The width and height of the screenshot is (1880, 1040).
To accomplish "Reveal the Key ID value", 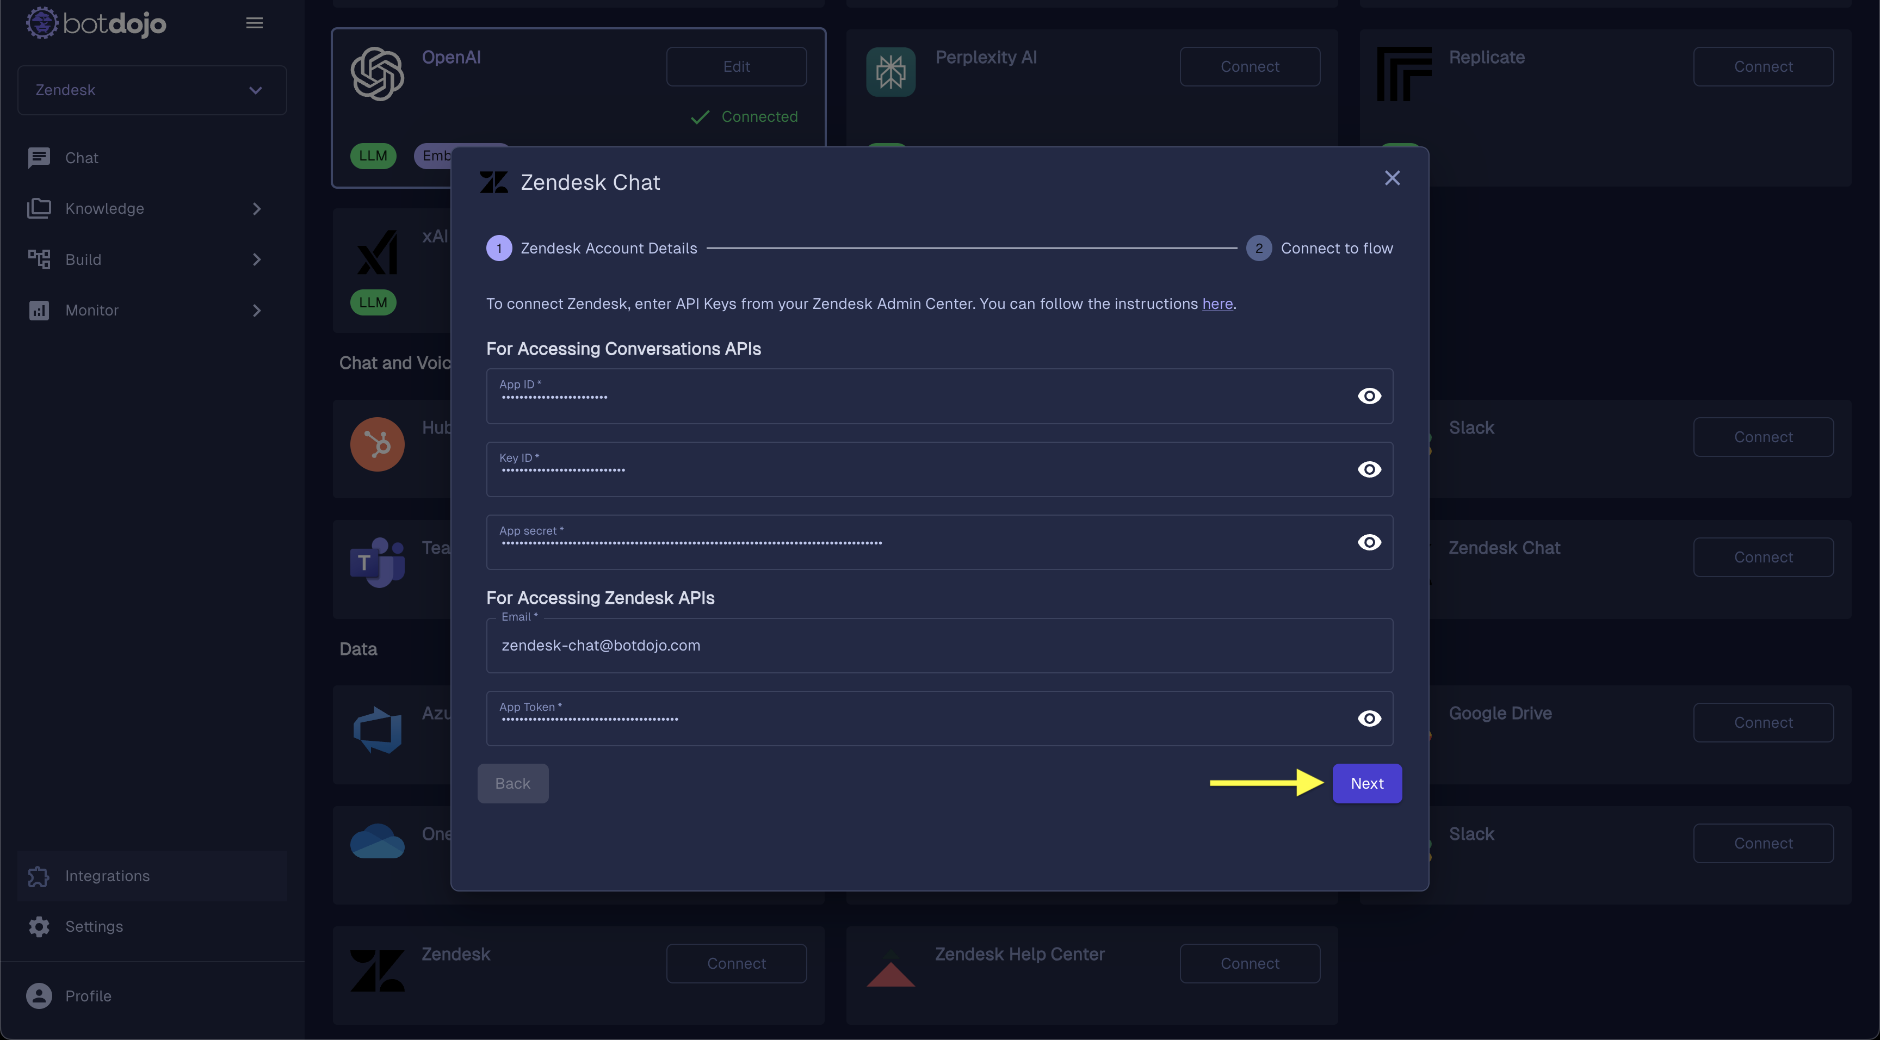I will pyautogui.click(x=1369, y=469).
